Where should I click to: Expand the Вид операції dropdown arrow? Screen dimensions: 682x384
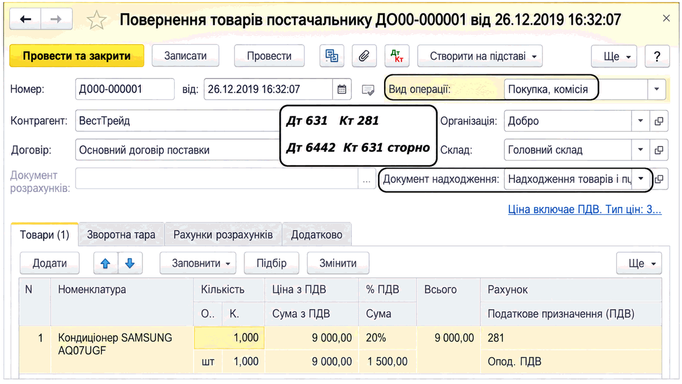[x=657, y=89]
